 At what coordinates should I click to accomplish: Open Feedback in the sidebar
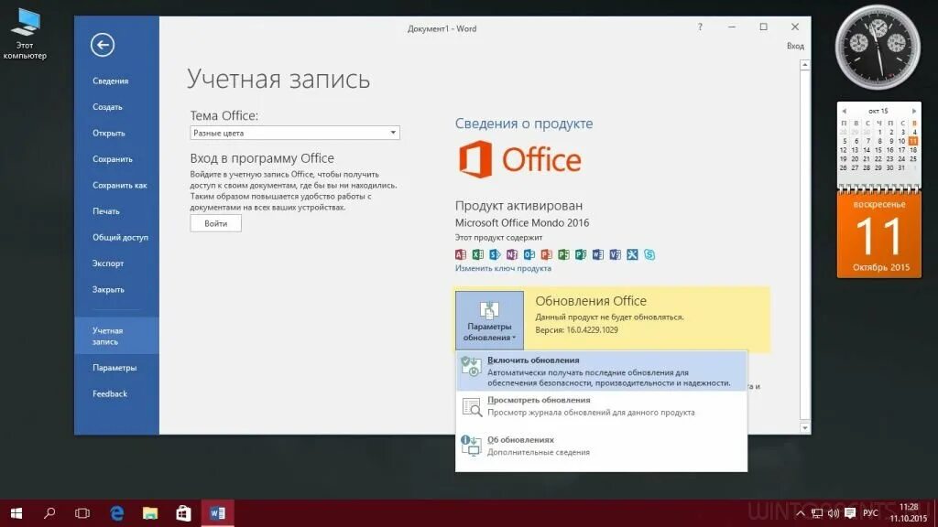pos(110,393)
